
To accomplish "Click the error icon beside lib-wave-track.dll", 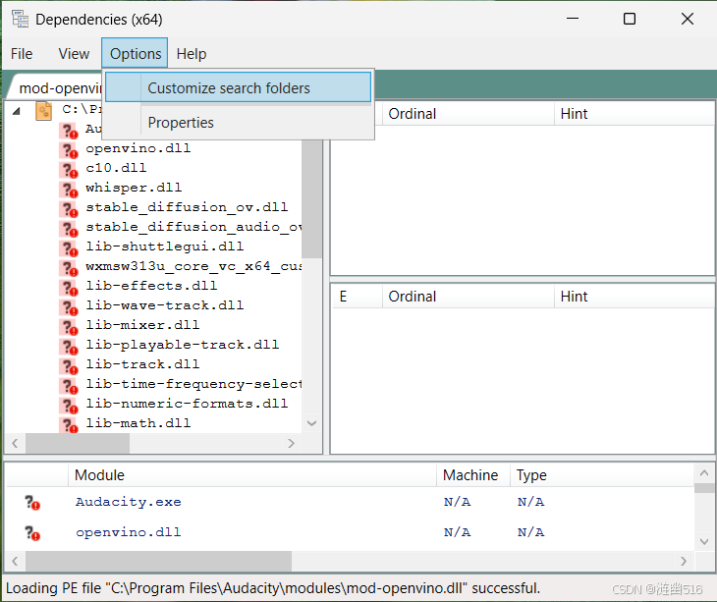I will point(69,307).
